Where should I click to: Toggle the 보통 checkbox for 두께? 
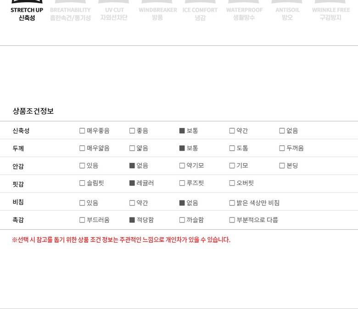click(182, 148)
